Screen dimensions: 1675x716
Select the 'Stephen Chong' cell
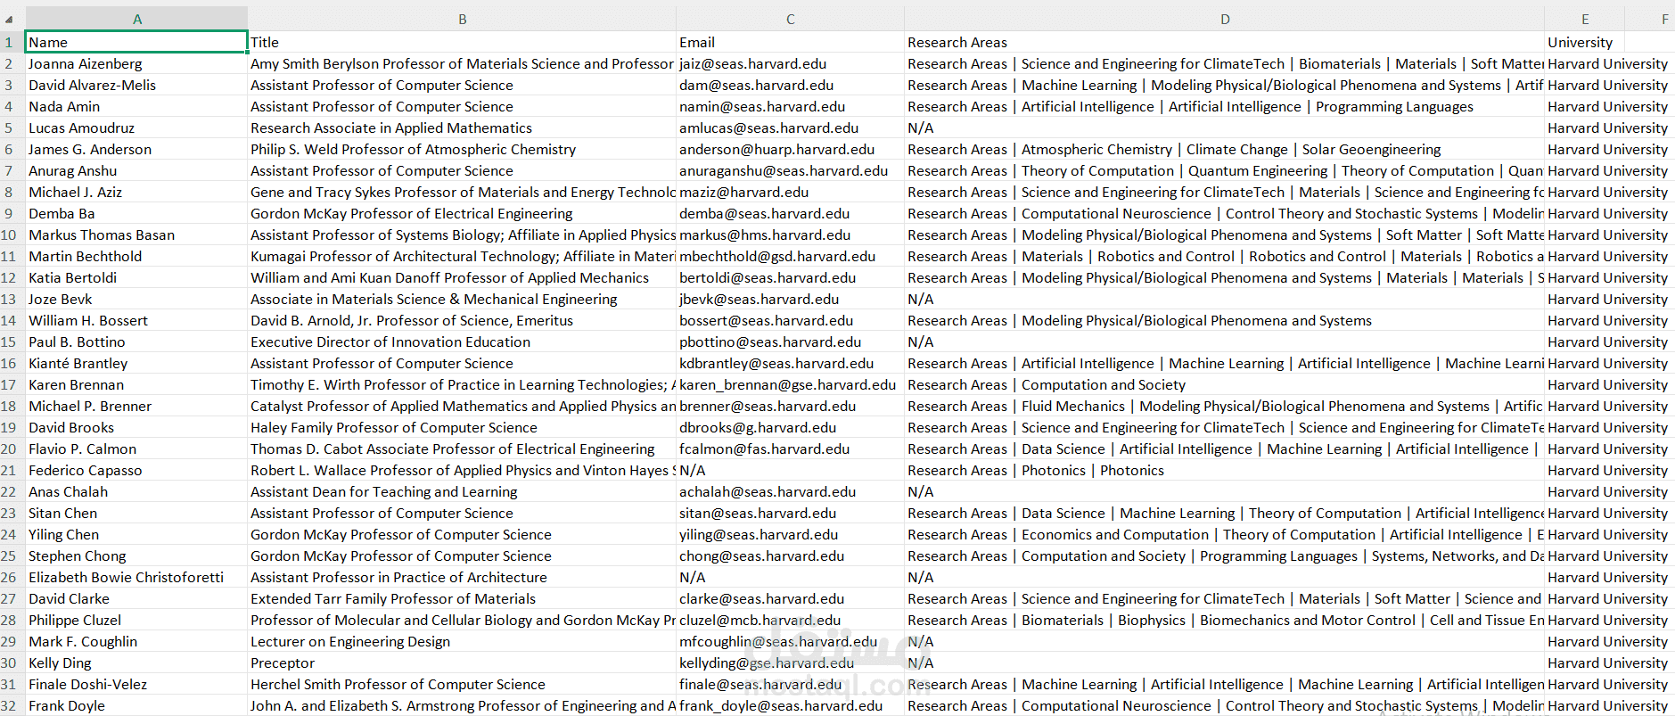click(136, 556)
